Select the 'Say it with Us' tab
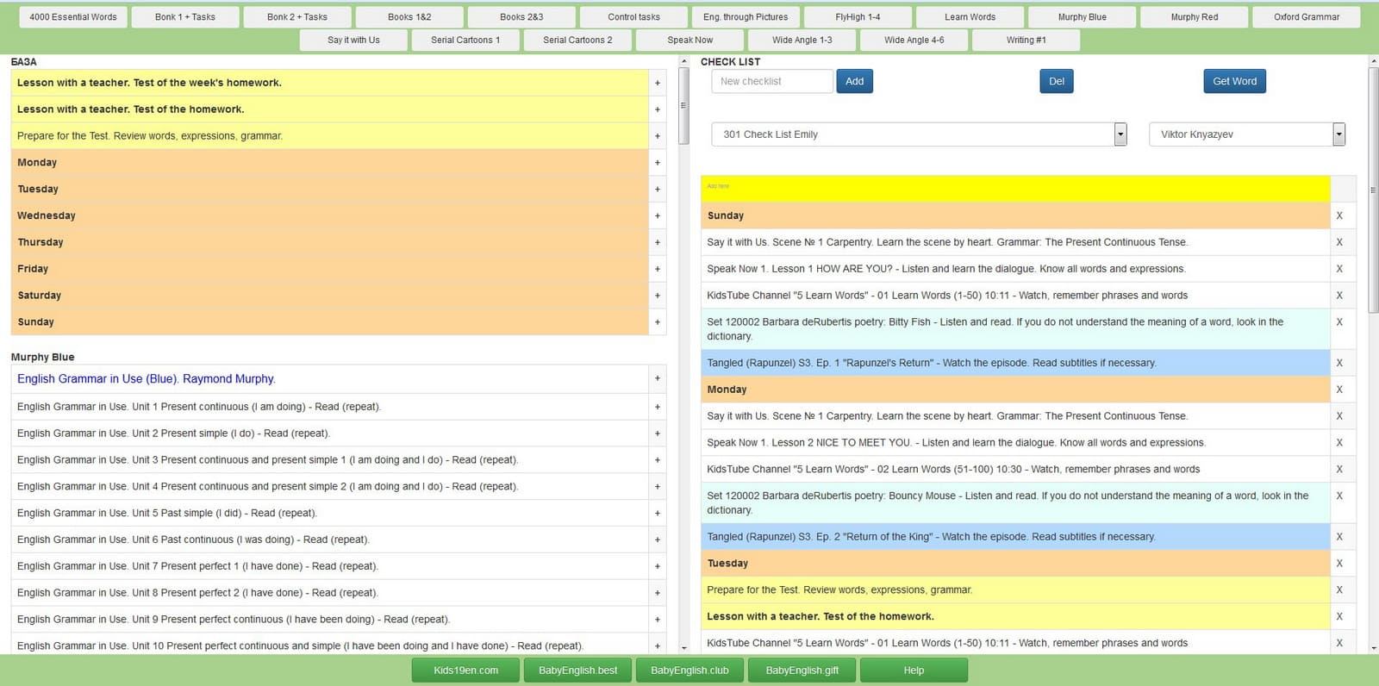Screen dimensions: 1379x686 [x=353, y=40]
